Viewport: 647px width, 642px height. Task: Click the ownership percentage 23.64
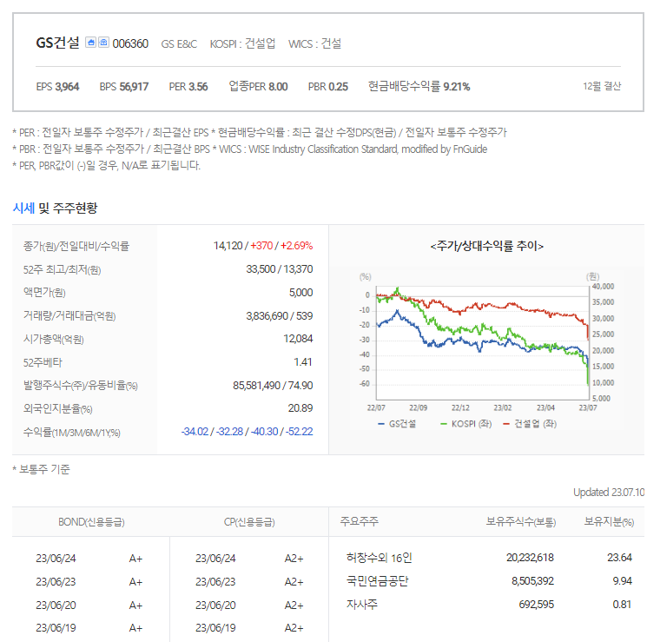[x=619, y=558]
